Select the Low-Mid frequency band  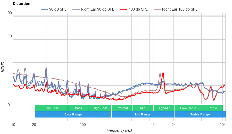[x=122, y=108]
